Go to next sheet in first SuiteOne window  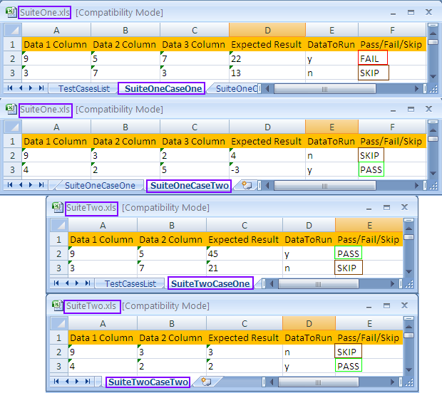pos(31,88)
